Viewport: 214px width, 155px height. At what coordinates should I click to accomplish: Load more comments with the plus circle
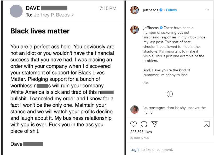pyautogui.click(x=170, y=94)
